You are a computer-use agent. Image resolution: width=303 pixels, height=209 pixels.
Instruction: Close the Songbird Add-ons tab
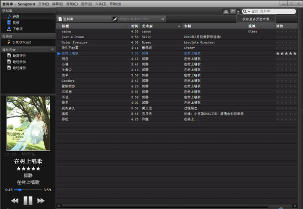pos(163,19)
